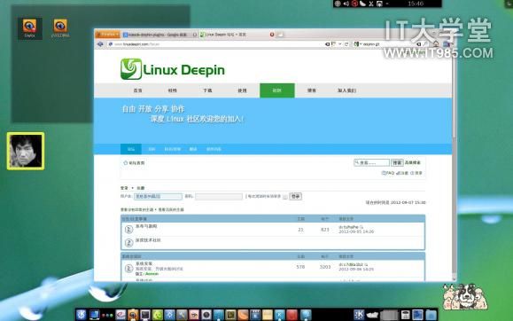Click the Firefox back arrow button
513x321 pixels.
coord(100,43)
